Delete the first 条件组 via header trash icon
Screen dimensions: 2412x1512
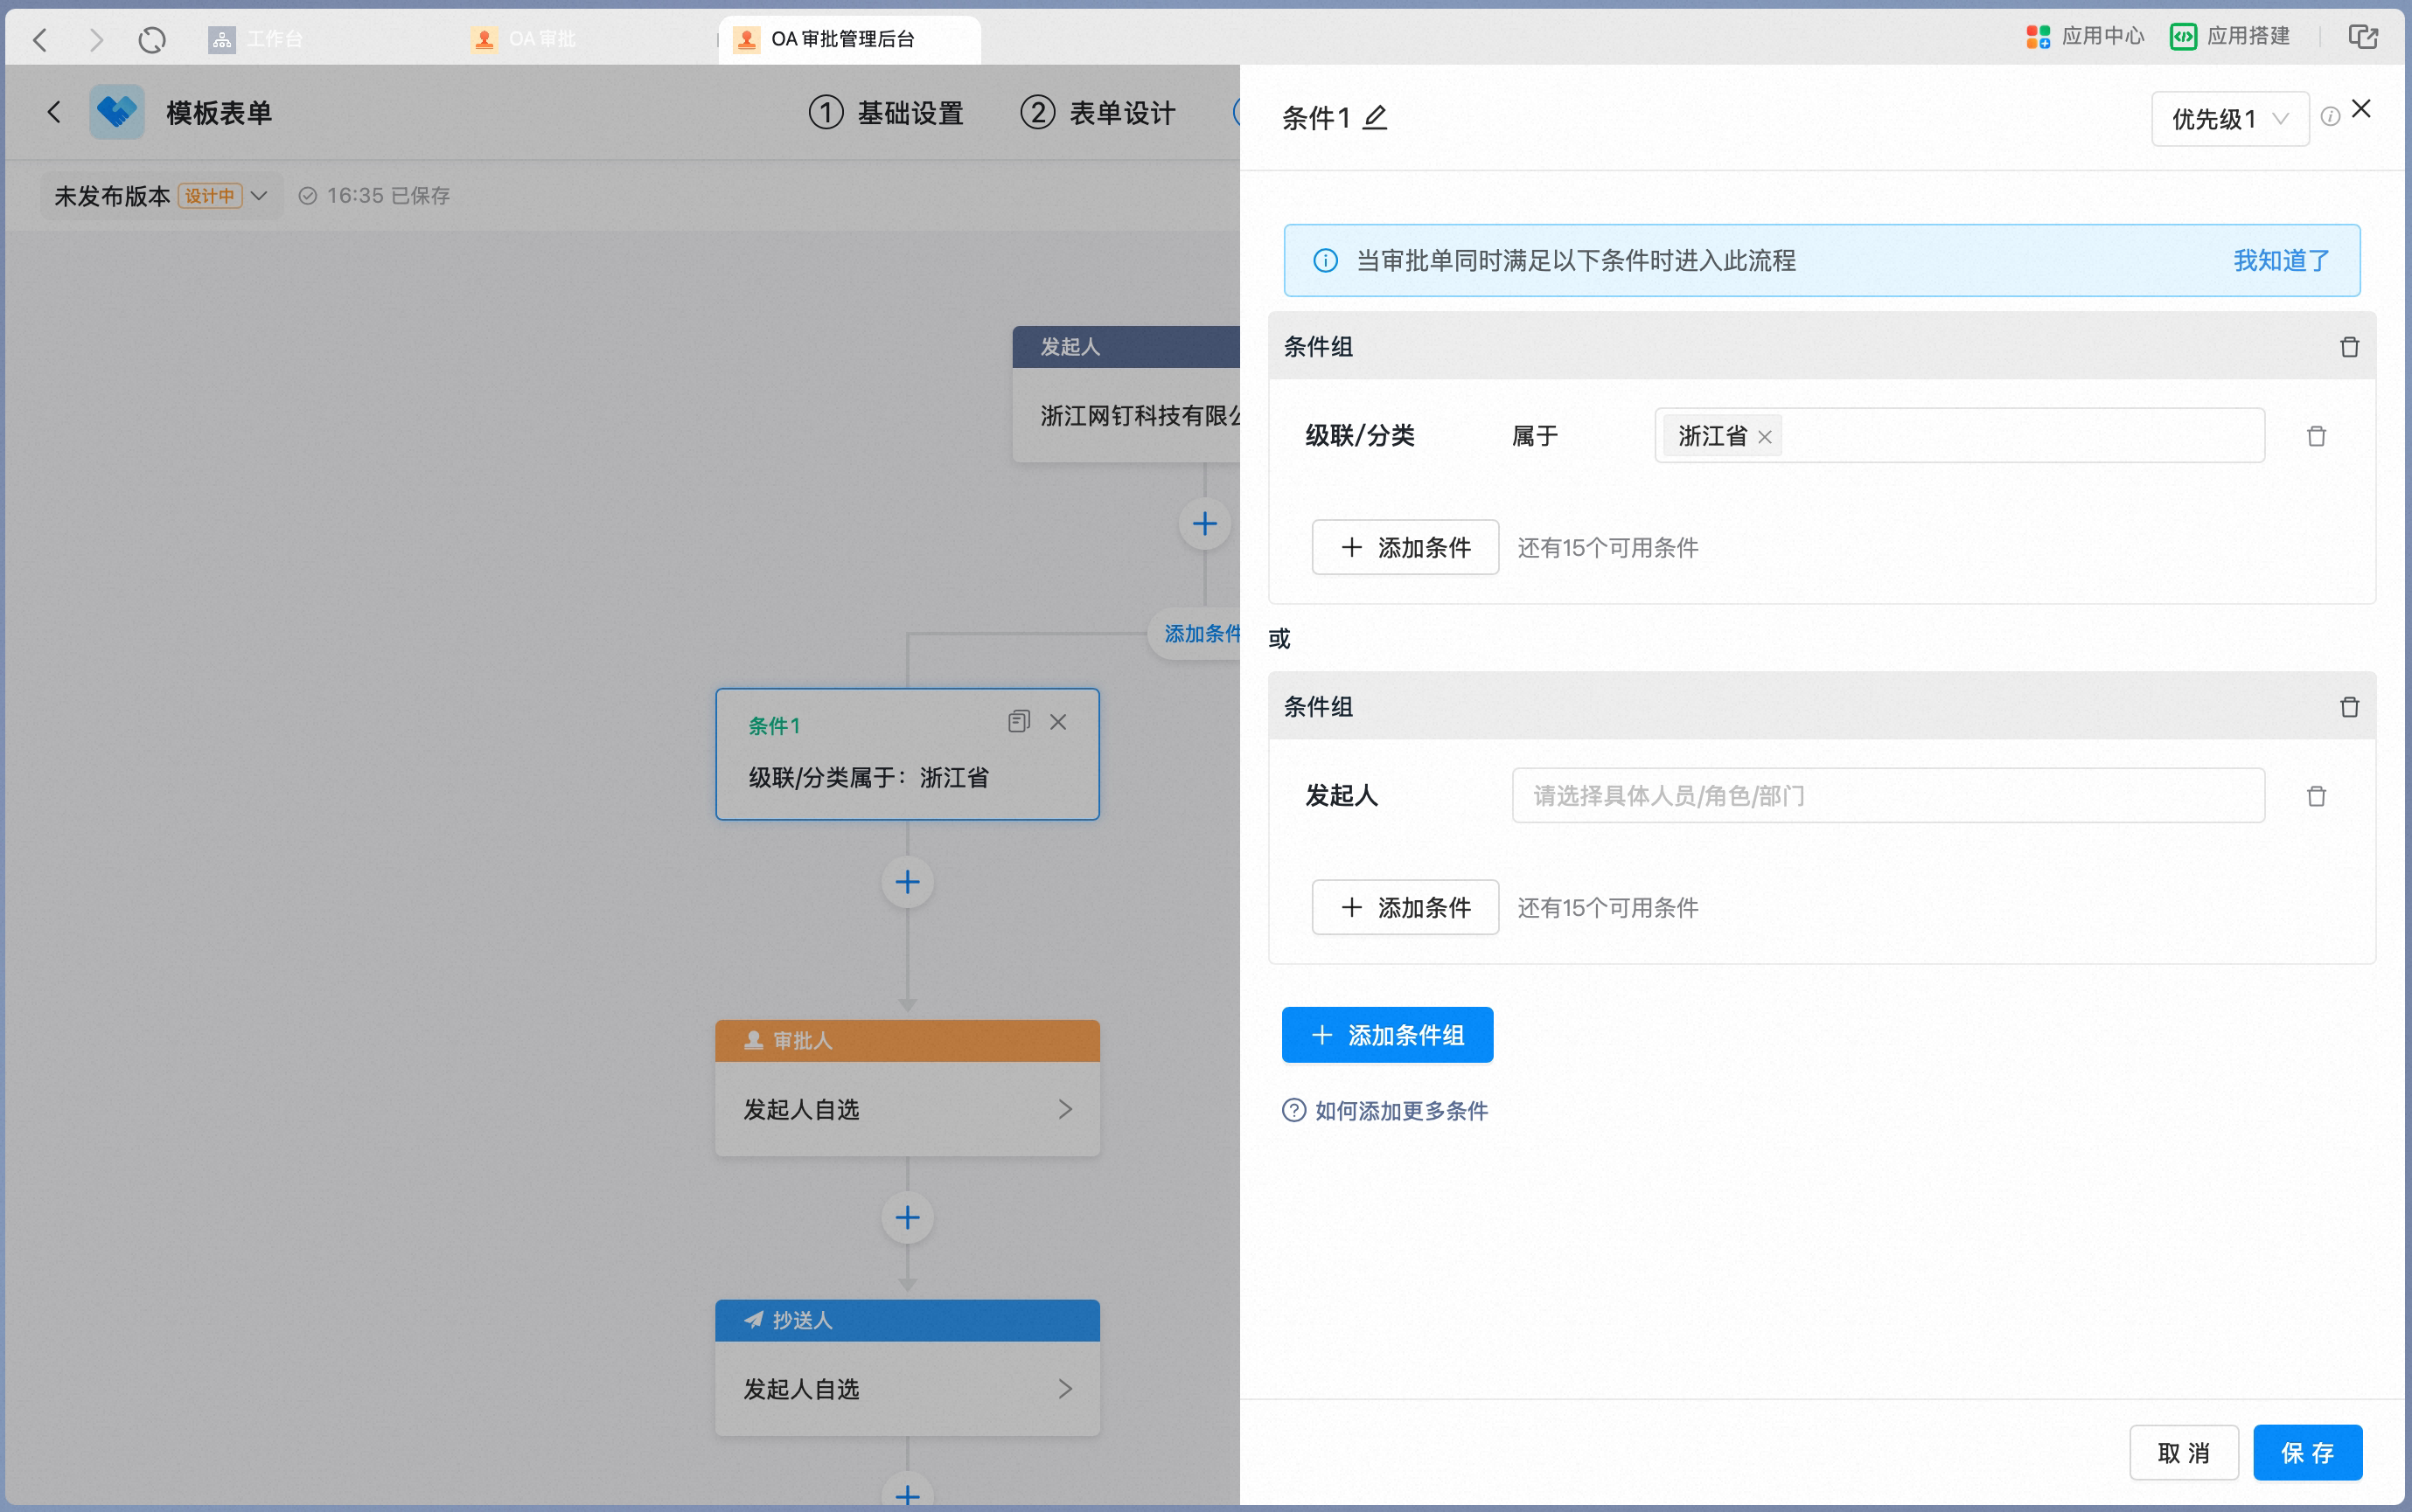(x=2349, y=347)
